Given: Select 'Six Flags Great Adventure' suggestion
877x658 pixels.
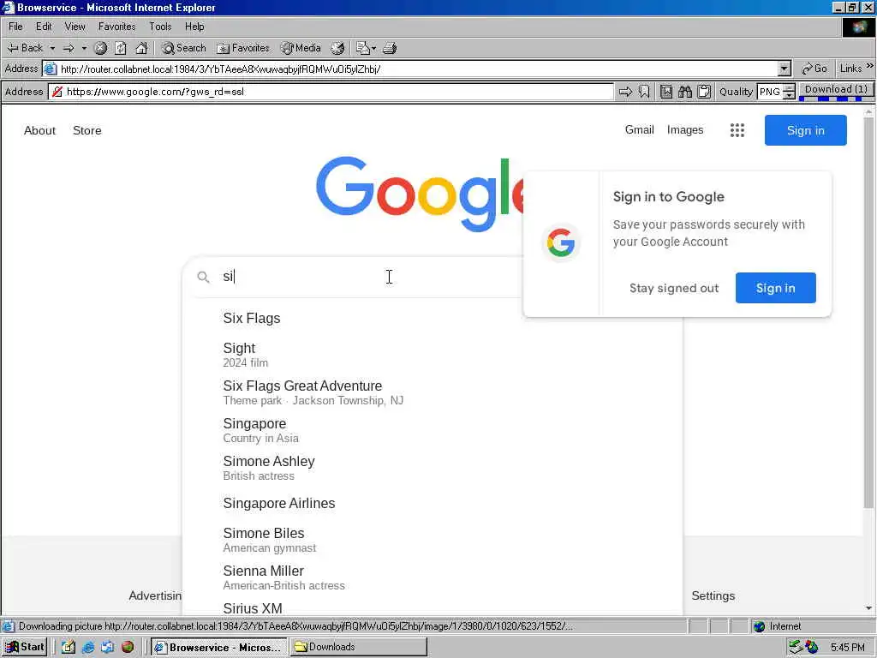Looking at the screenshot, I should [432, 392].
